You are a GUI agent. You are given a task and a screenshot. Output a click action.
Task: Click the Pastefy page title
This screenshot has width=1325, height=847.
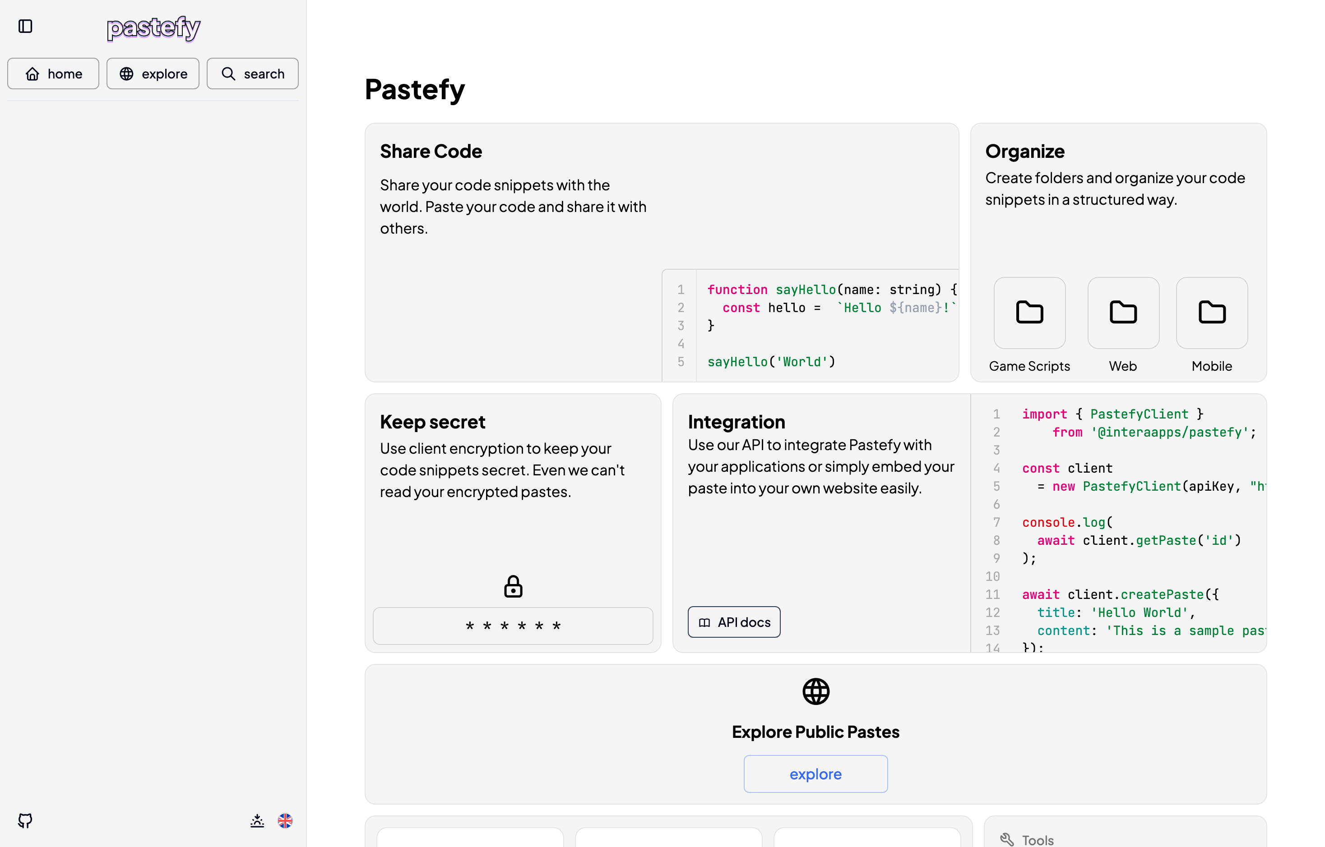click(415, 90)
